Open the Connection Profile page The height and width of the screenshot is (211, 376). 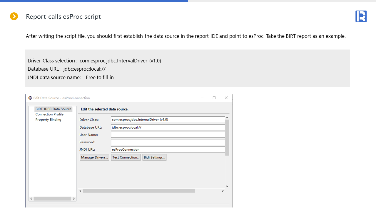click(x=49, y=114)
